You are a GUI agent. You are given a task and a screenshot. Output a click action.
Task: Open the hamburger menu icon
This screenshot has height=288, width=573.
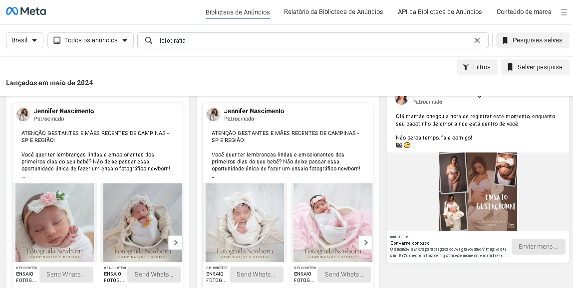[564, 12]
